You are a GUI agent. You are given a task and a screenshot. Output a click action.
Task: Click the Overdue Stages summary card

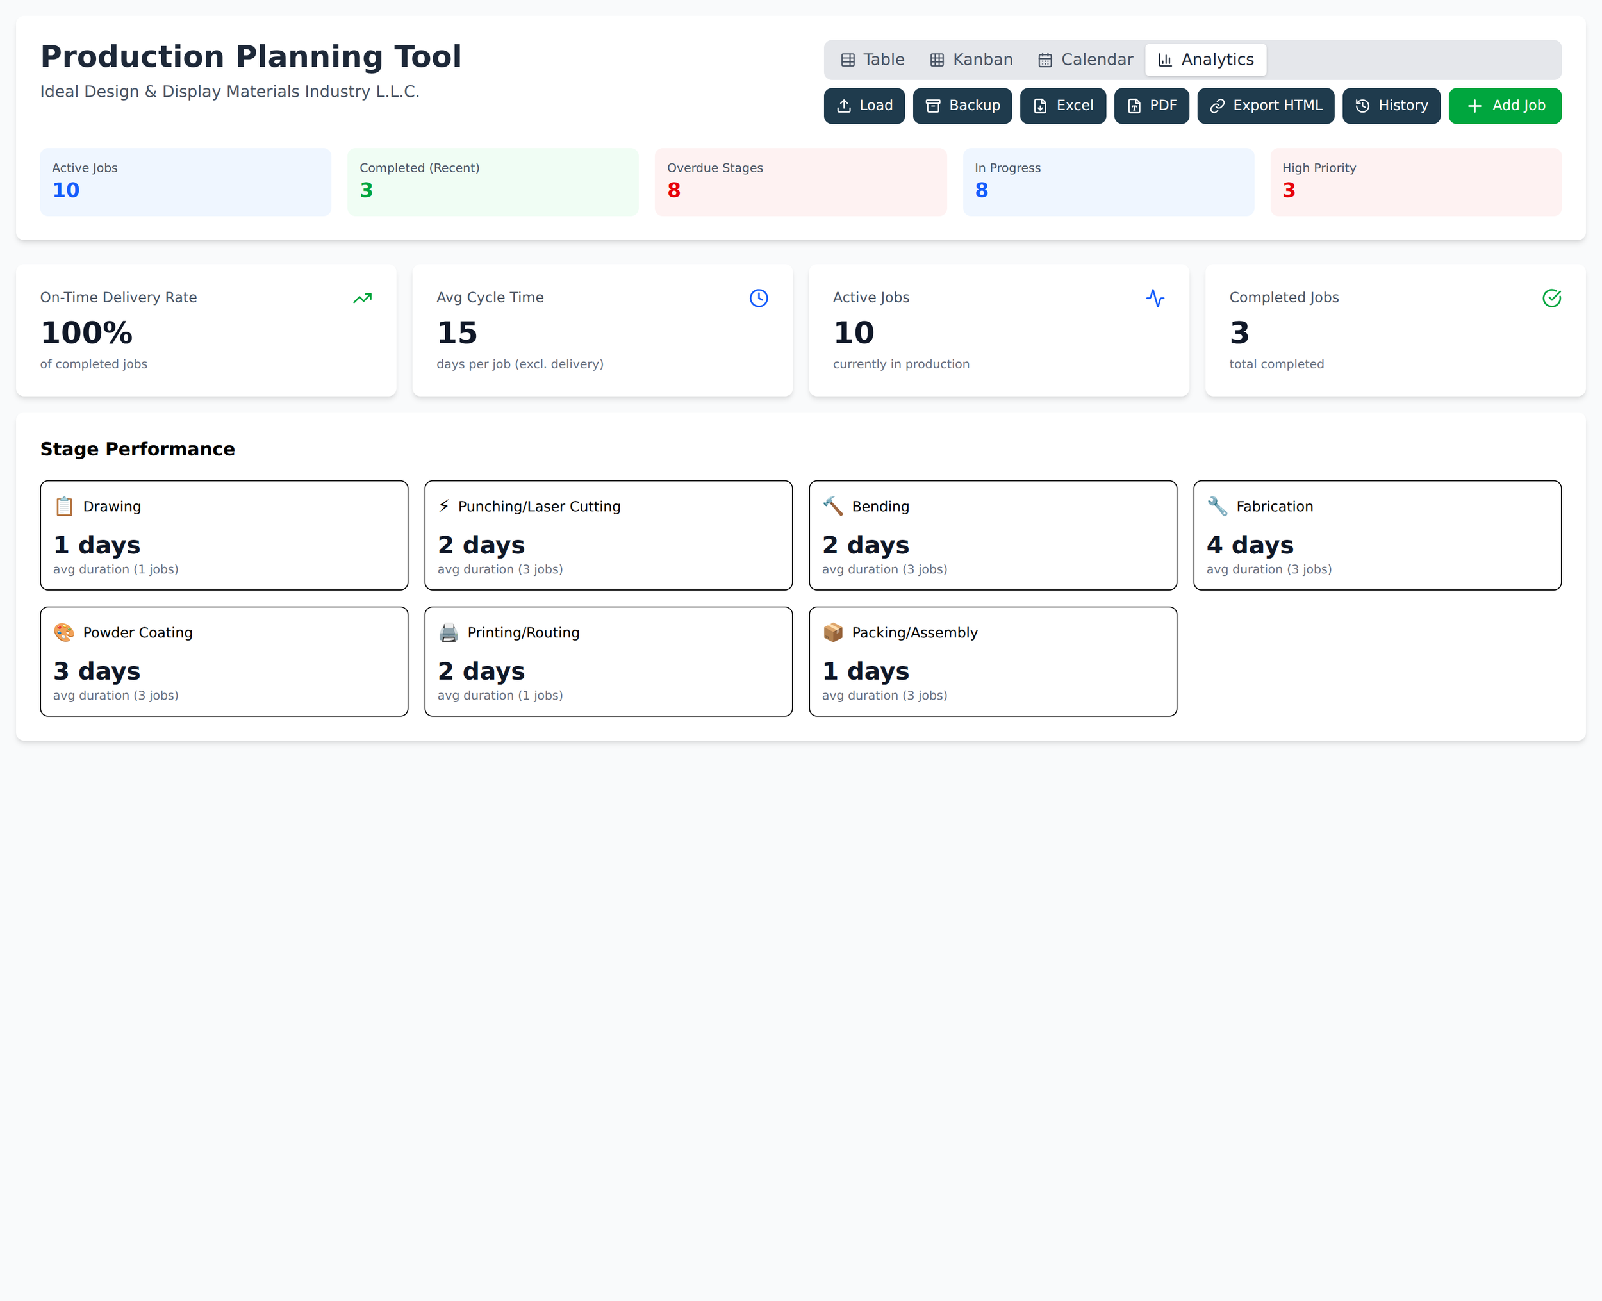(800, 181)
